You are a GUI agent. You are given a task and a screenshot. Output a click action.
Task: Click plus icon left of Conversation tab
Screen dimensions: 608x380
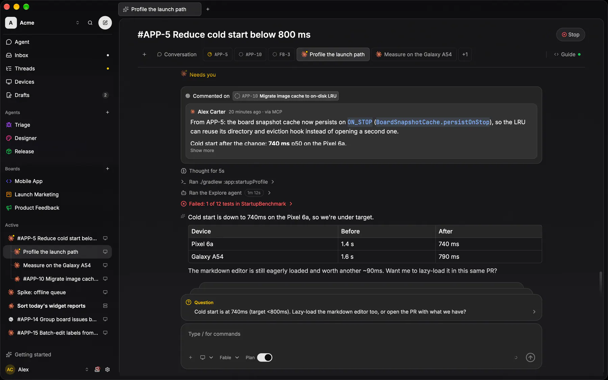pyautogui.click(x=144, y=54)
